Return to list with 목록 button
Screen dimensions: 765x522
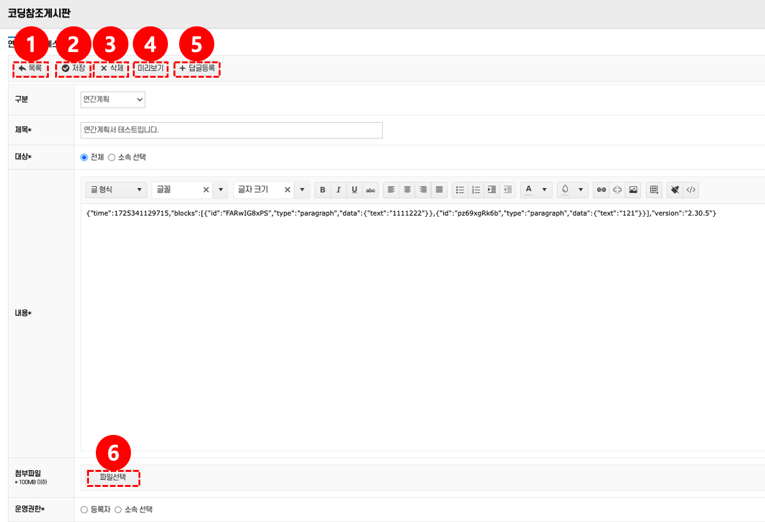(30, 68)
